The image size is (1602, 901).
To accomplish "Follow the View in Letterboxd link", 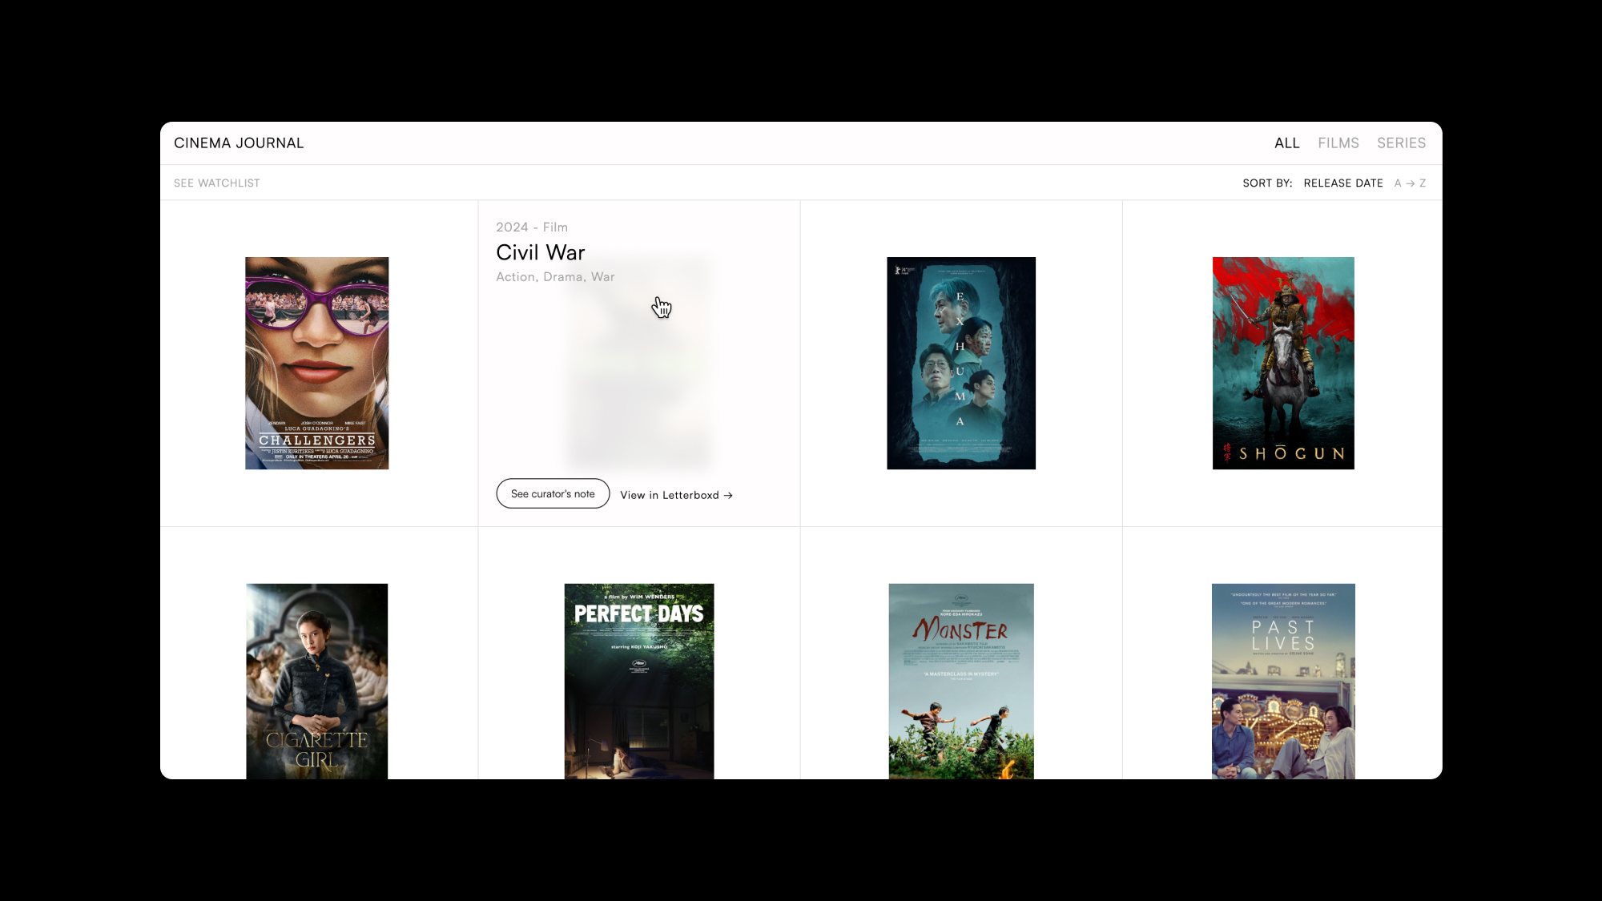I will [x=669, y=496].
